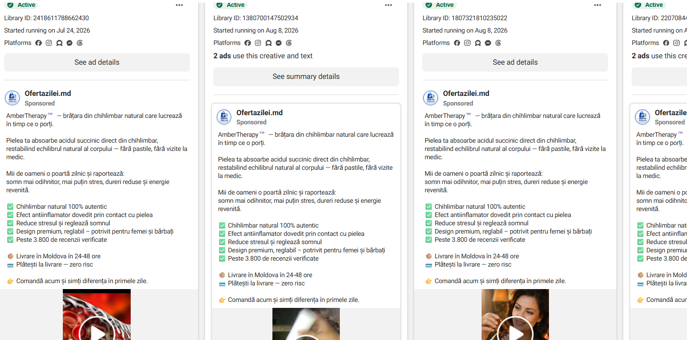Open Ofertazilei.md avatar on ad ending 2934
Viewport: 687px width, 340px height.
click(224, 117)
